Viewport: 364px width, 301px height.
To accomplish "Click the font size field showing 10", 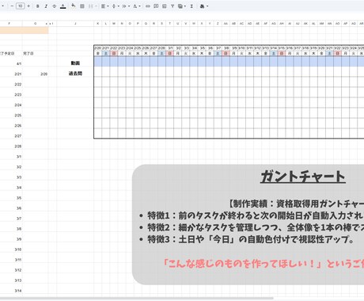I will [21, 6].
